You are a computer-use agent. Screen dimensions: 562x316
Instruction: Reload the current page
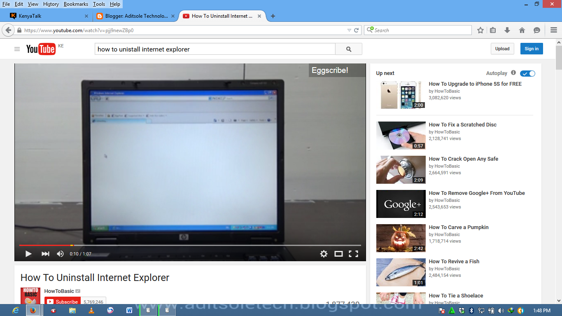[357, 30]
